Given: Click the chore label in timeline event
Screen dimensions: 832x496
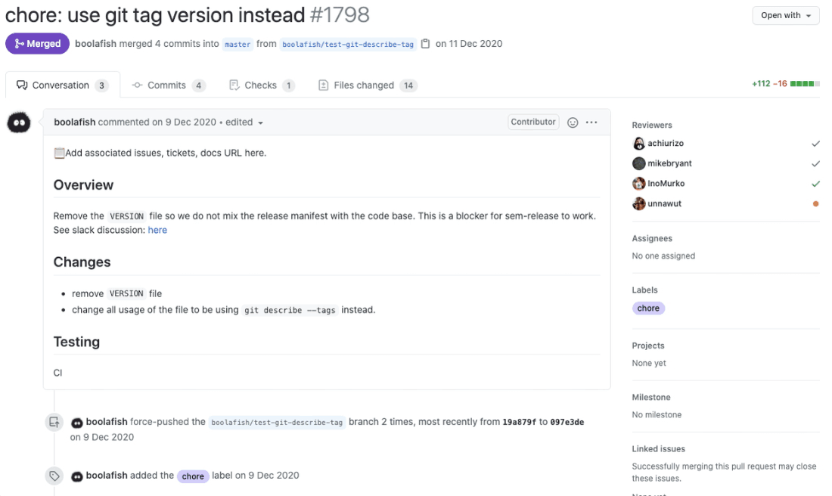Looking at the screenshot, I should click(193, 476).
